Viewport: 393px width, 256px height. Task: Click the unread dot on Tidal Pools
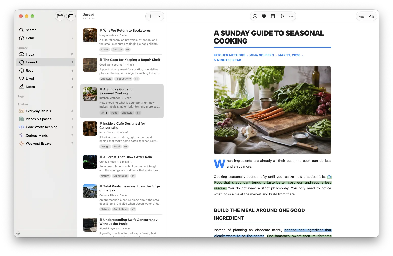[x=101, y=186]
